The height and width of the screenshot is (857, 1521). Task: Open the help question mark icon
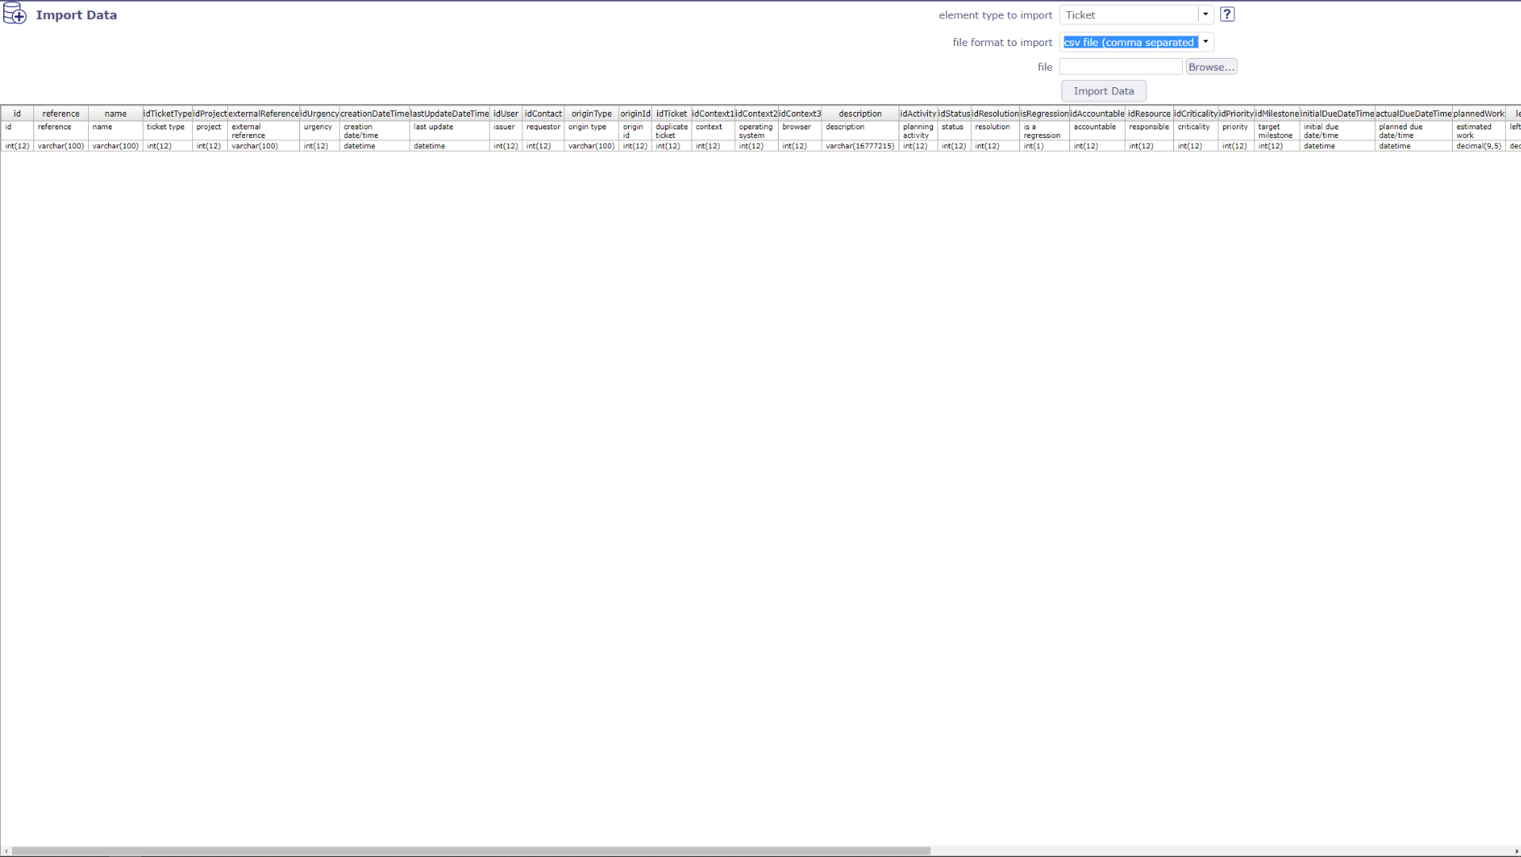point(1226,14)
